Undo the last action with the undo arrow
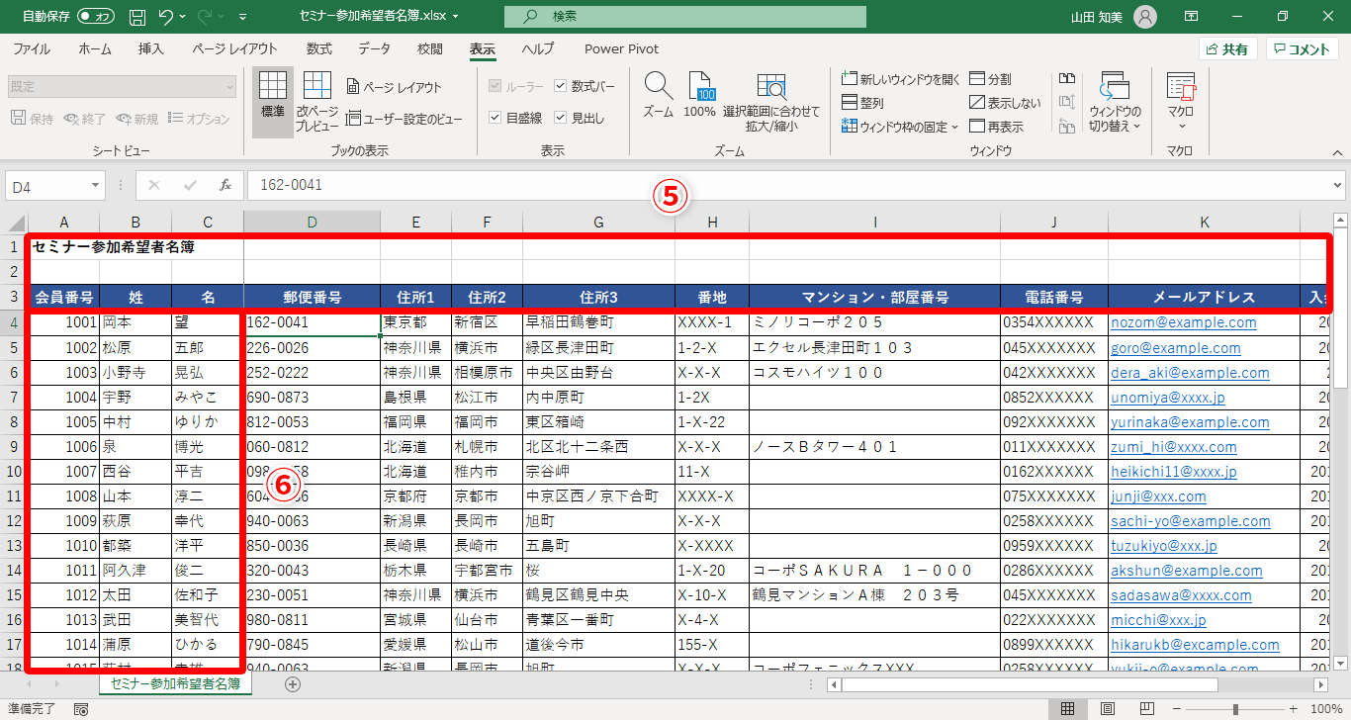The width and height of the screenshot is (1351, 720). click(x=165, y=17)
